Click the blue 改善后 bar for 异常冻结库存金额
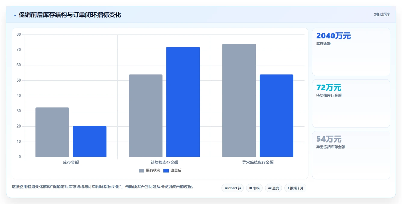This screenshot has height=204, width=402. pyautogui.click(x=277, y=115)
